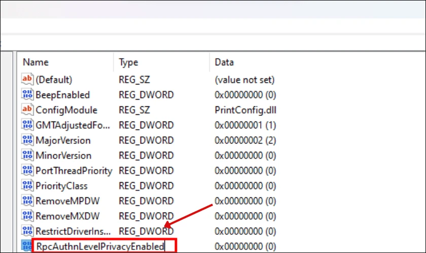Select the BeepEnabled value name

[62, 95]
